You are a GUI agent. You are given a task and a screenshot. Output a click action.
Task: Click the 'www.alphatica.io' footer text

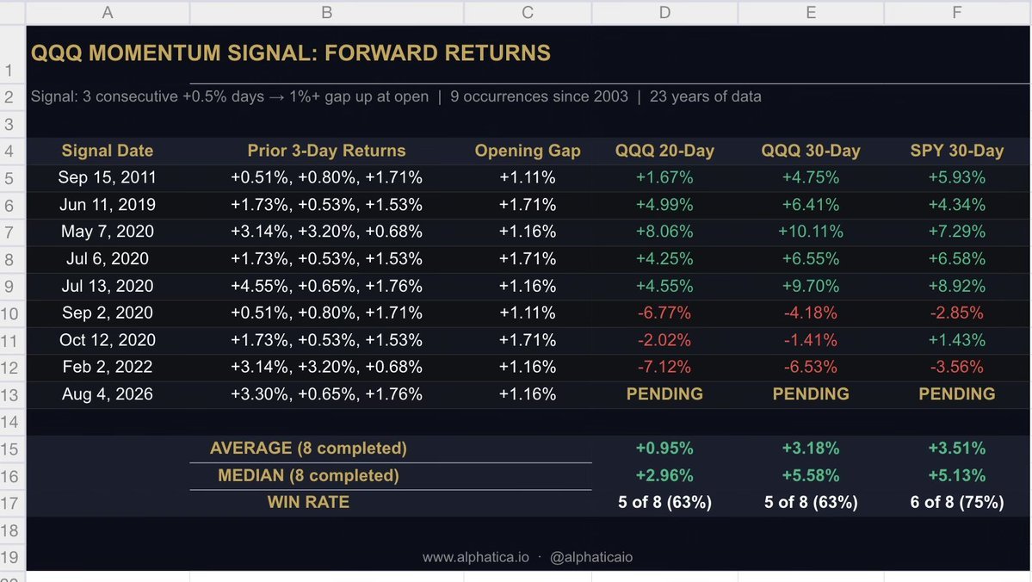click(x=475, y=558)
